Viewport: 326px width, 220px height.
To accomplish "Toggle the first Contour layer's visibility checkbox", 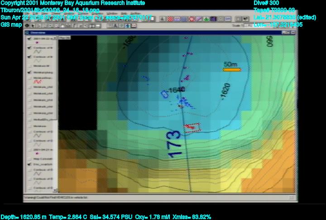I will pos(29,47).
